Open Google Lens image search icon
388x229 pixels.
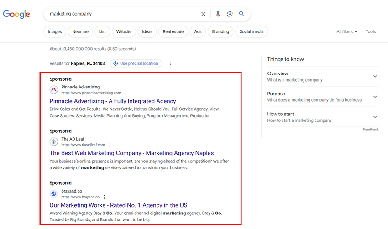pos(230,14)
